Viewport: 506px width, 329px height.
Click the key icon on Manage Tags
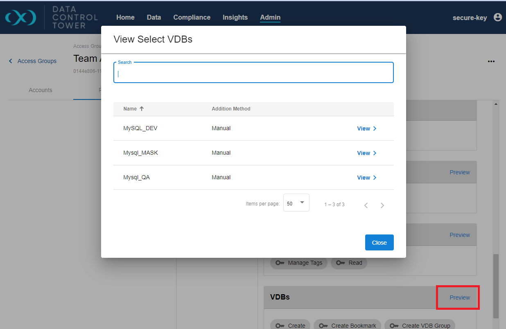[x=280, y=263]
